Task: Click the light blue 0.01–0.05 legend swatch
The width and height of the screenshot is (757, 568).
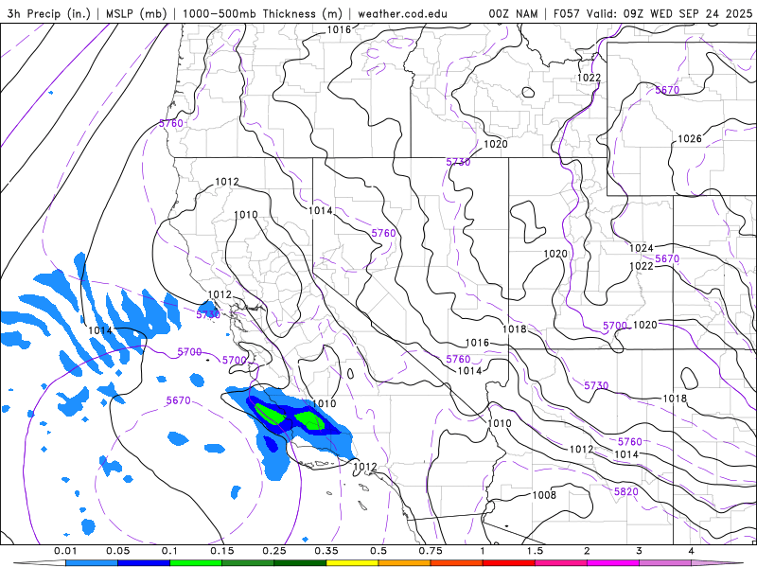Action: click(91, 563)
